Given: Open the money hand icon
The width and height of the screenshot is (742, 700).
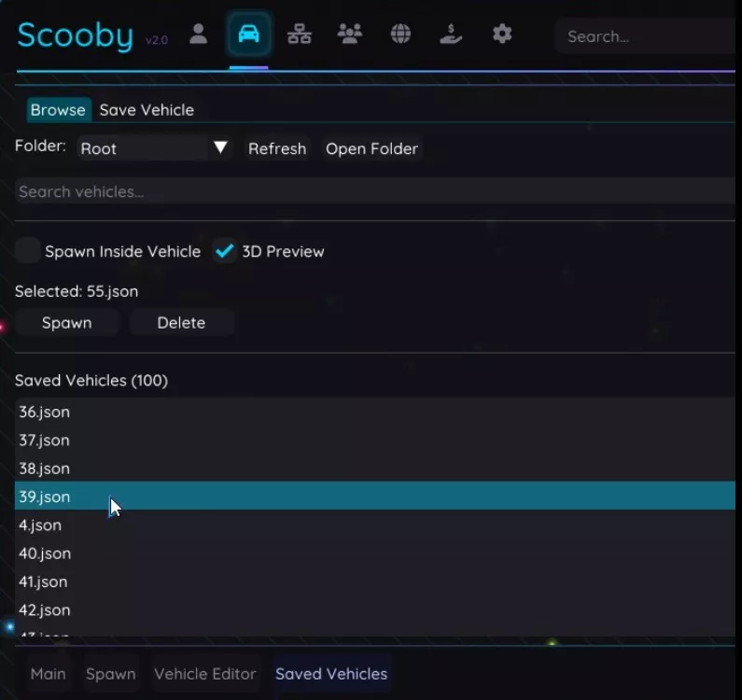Looking at the screenshot, I should (451, 35).
